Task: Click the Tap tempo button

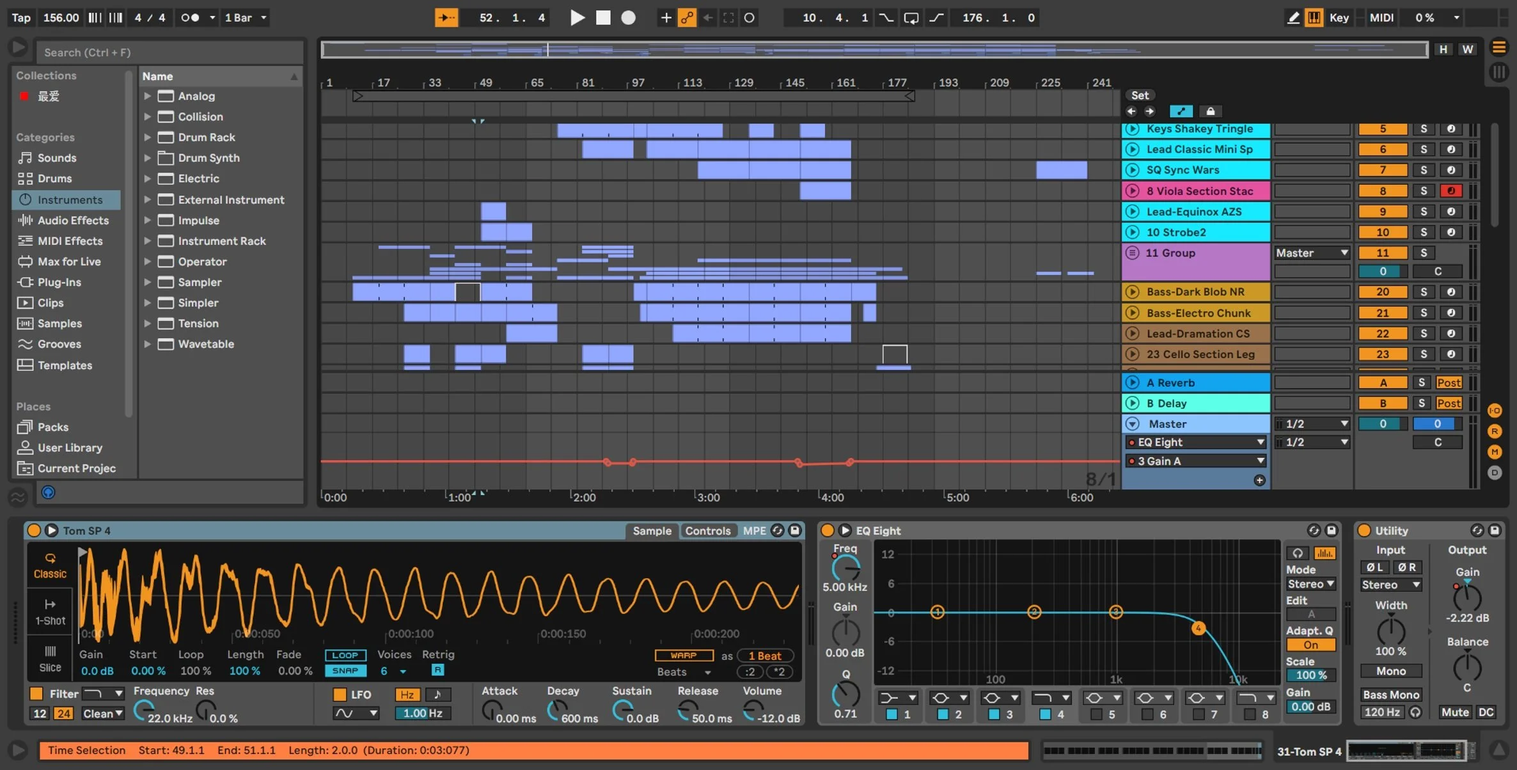Action: click(21, 18)
